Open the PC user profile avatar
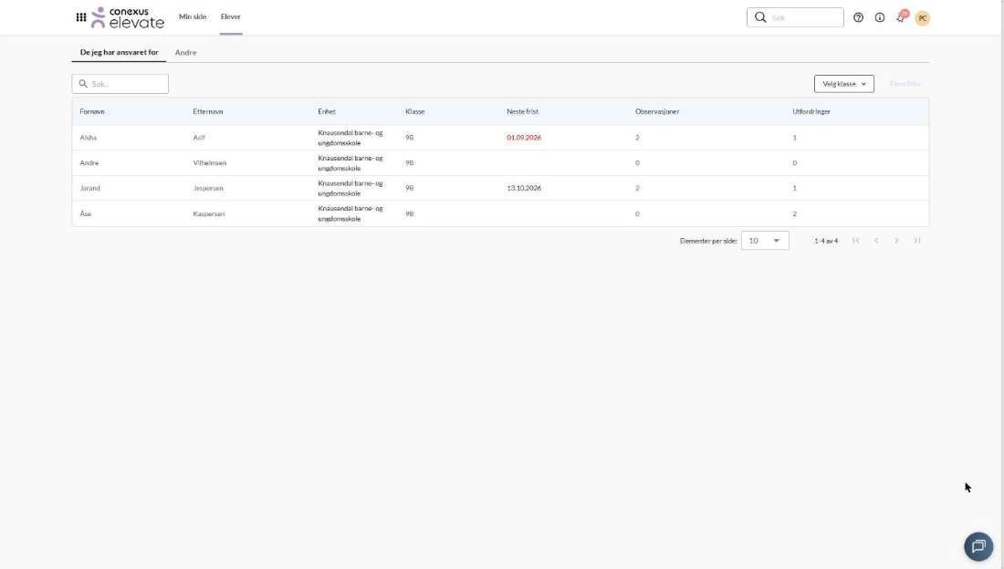 (923, 18)
